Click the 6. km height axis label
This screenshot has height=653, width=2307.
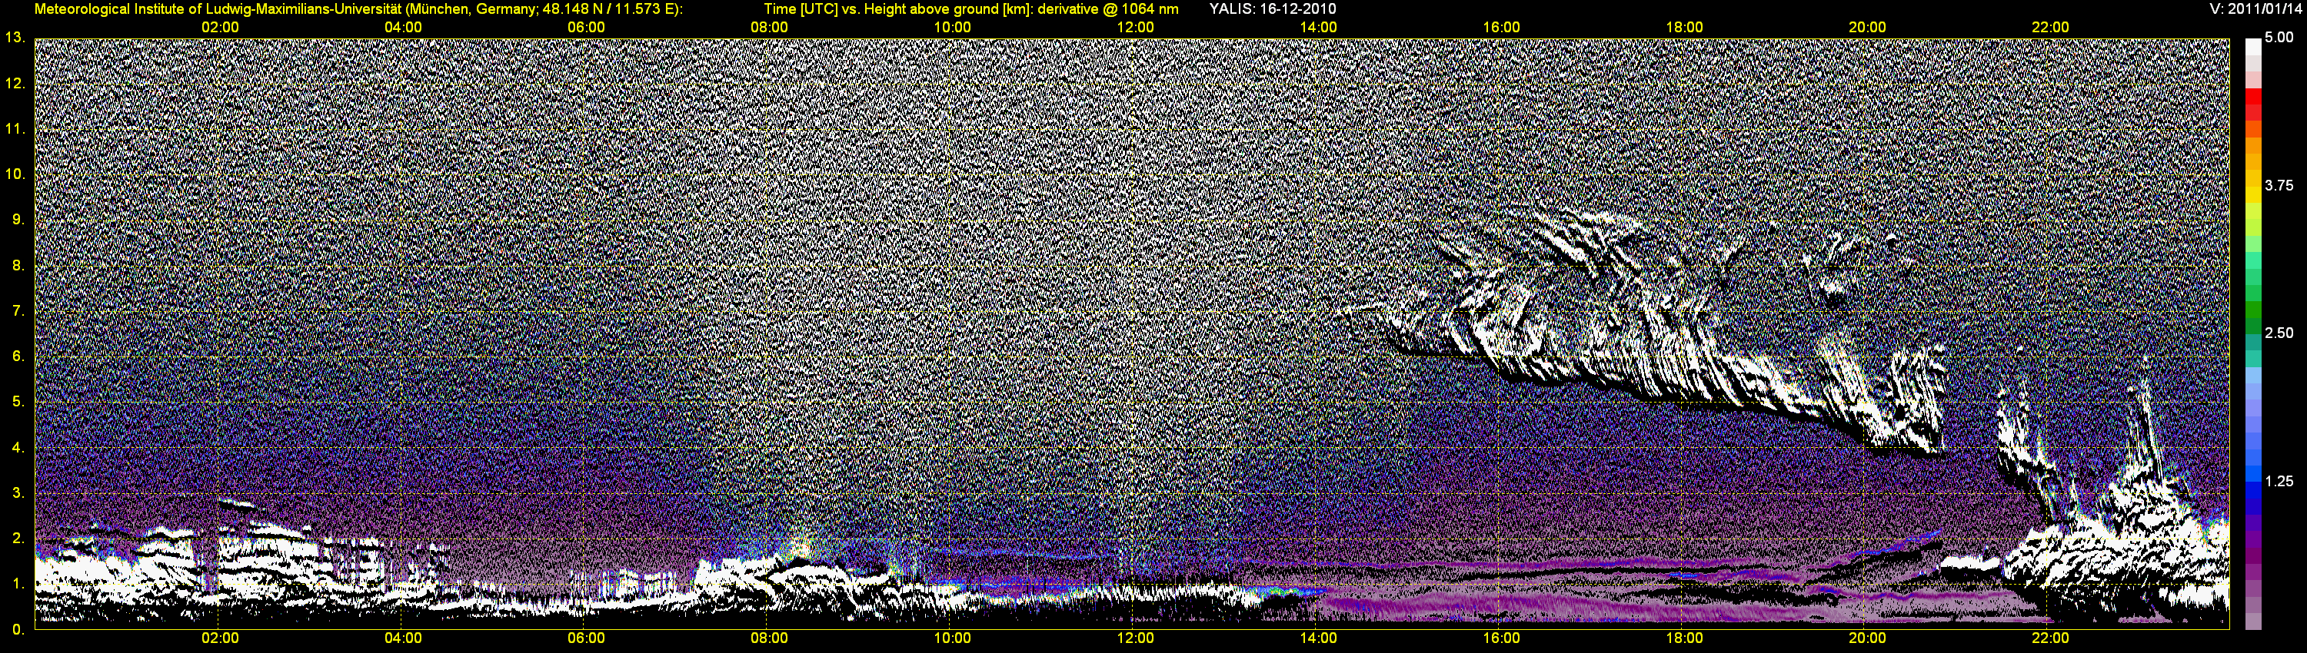18,356
